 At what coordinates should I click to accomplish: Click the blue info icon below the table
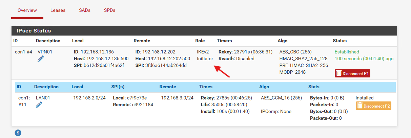[18, 133]
